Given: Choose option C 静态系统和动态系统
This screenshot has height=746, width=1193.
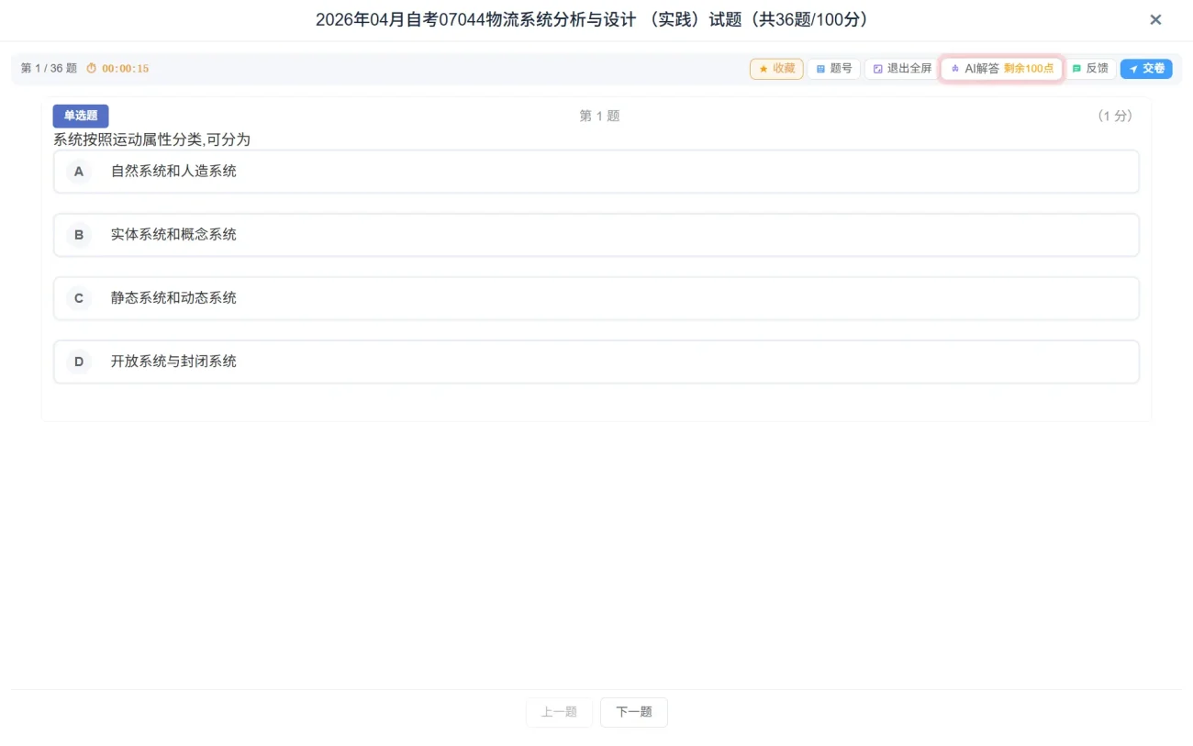Looking at the screenshot, I should pyautogui.click(x=596, y=298).
